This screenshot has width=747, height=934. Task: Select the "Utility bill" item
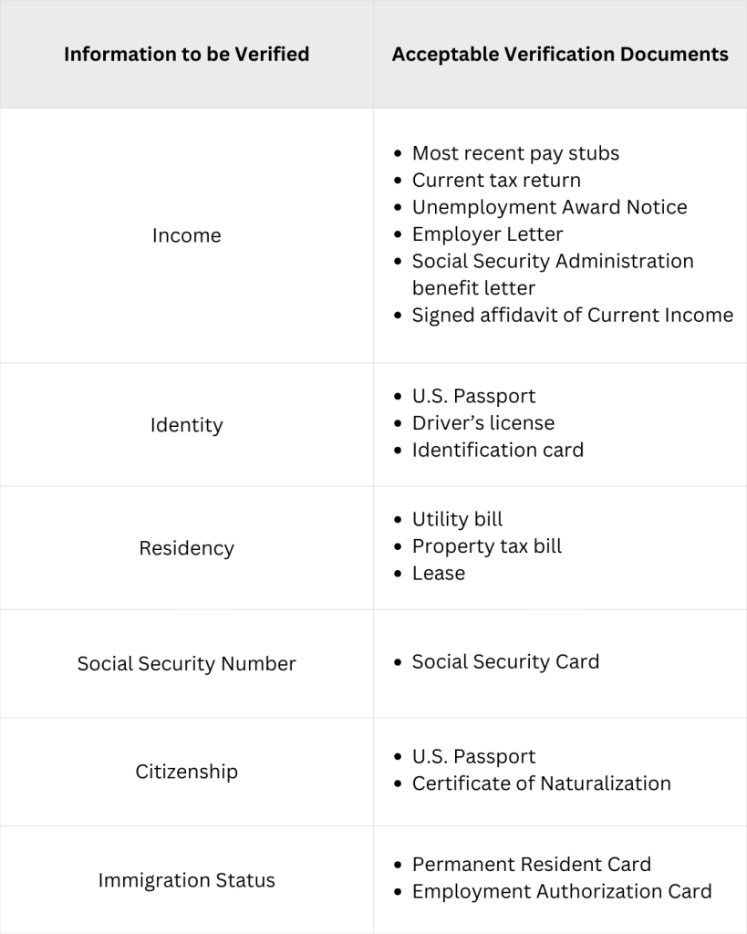point(457,520)
